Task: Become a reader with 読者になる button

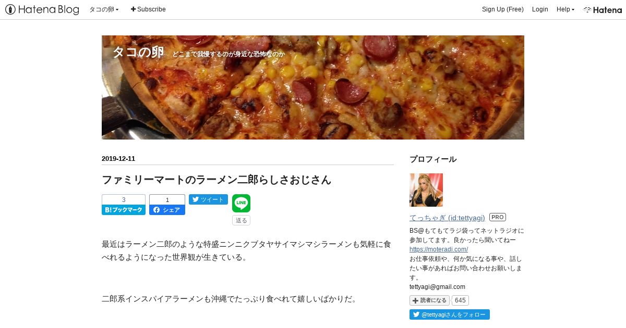Action: pos(429,300)
